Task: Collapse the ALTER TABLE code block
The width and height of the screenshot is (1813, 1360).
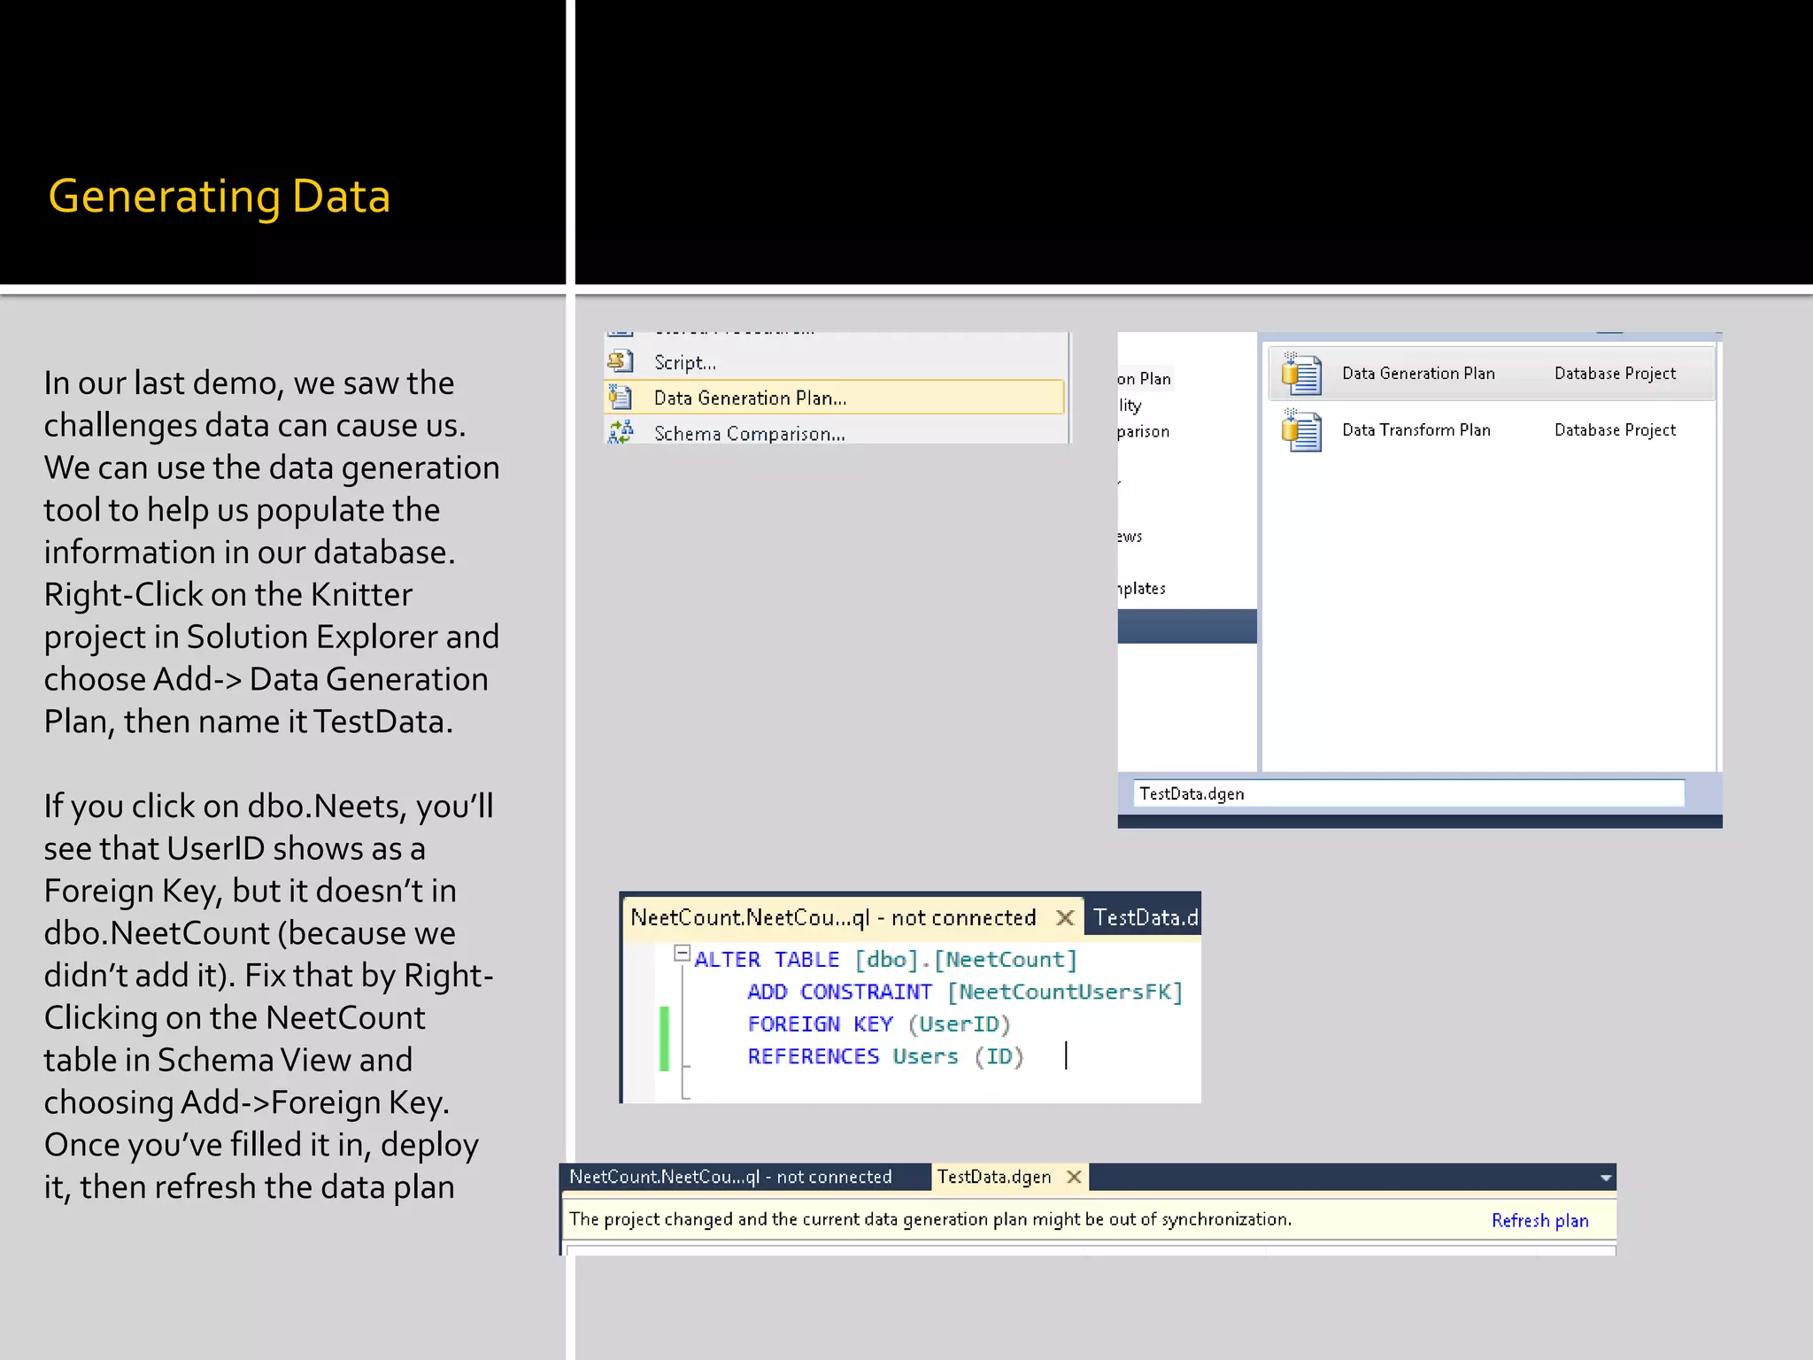Action: [682, 954]
